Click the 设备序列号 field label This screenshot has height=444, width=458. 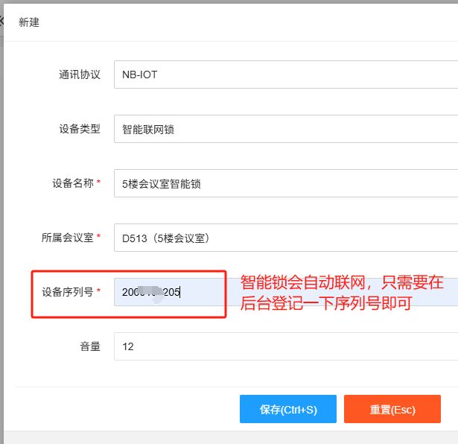[x=67, y=292]
